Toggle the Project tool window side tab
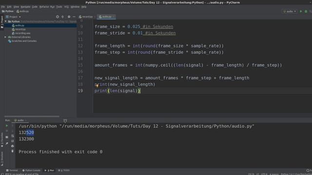This screenshot has height=175, width=312. [x=2, y=22]
